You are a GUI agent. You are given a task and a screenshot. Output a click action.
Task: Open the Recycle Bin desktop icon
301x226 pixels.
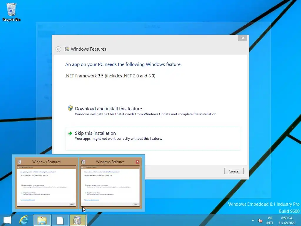(11, 12)
